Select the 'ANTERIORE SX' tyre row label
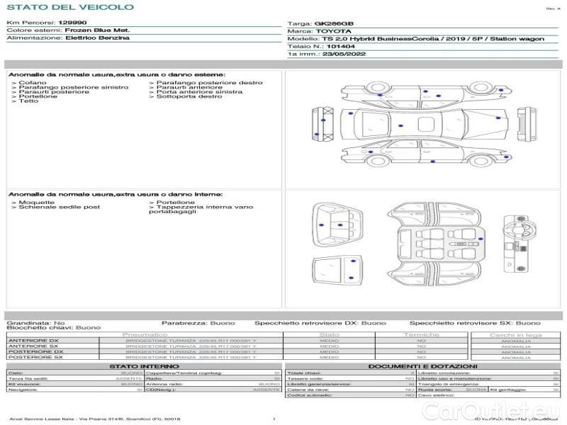This screenshot has height=425, width=567. click(x=33, y=346)
